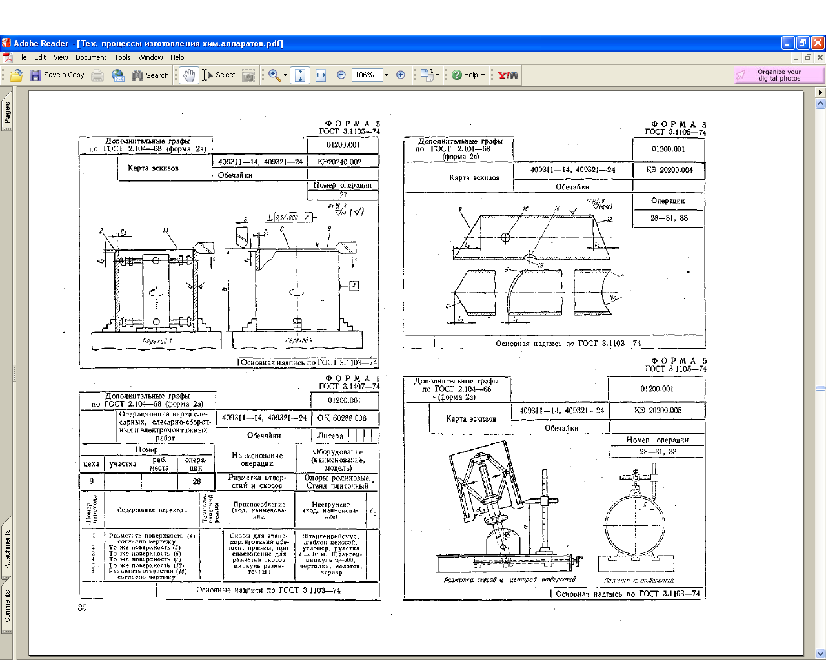
Task: Open Search with the binoculars button
Action: pos(150,75)
